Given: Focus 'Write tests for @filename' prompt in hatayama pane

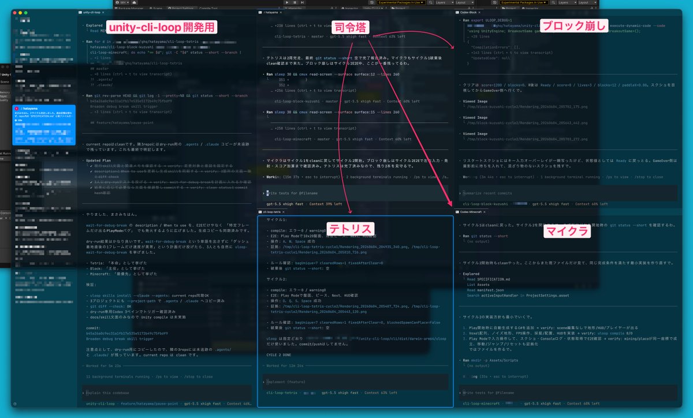Looking at the screenshot, I should click(x=355, y=193).
